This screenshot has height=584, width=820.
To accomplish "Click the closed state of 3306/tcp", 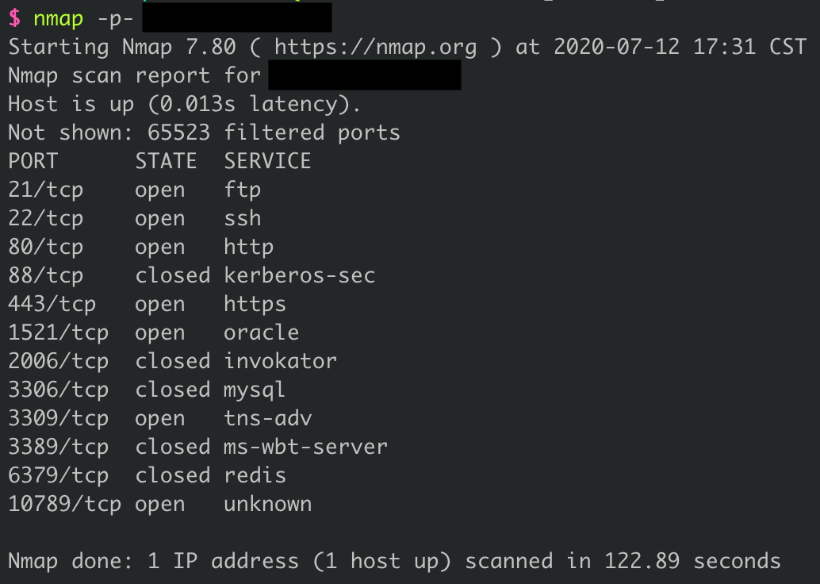I will pos(172,390).
